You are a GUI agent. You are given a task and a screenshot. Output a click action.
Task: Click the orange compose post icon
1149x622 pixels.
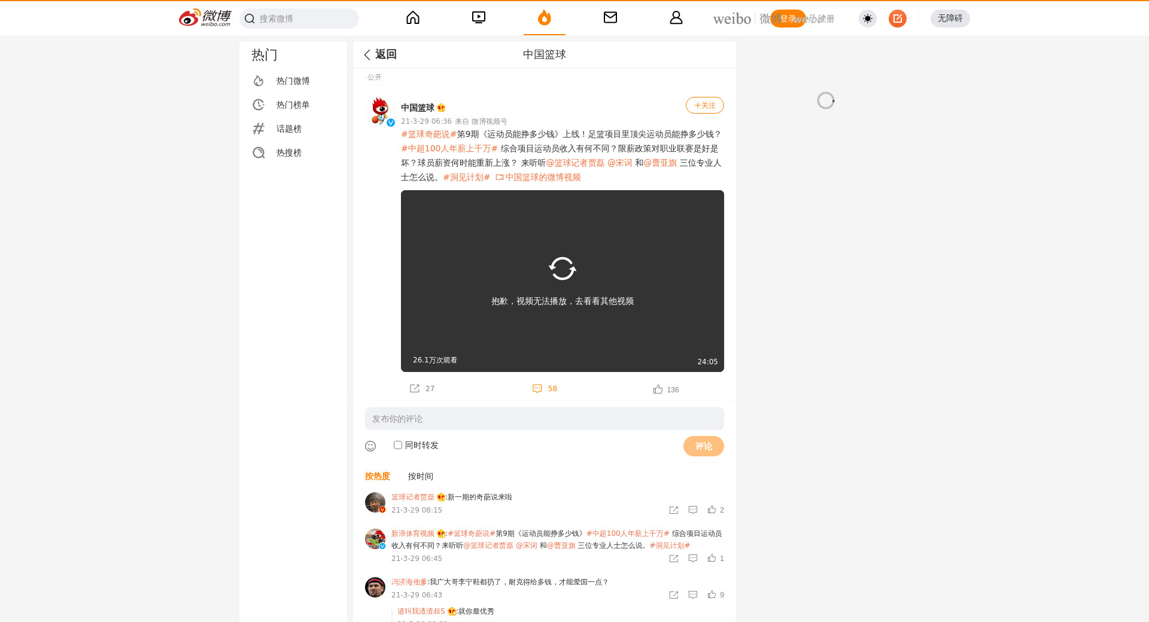pyautogui.click(x=897, y=19)
